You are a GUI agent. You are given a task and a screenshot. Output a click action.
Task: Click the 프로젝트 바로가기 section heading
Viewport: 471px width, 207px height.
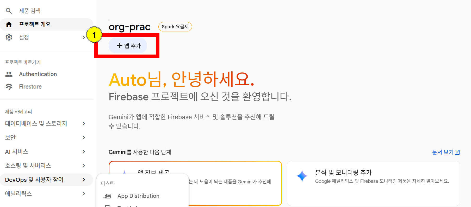tap(23, 62)
